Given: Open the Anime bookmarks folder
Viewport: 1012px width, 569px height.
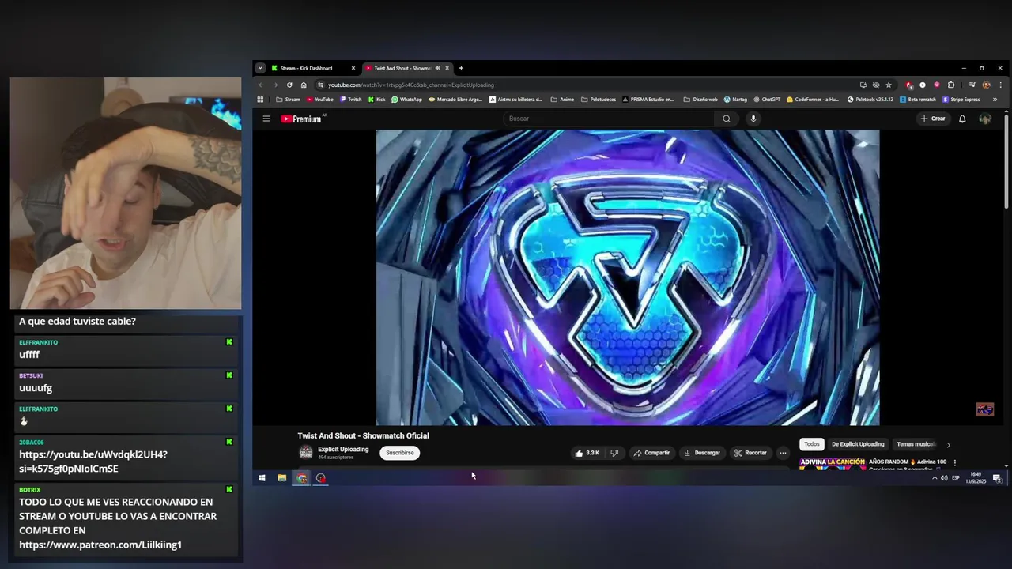Looking at the screenshot, I should tap(562, 100).
